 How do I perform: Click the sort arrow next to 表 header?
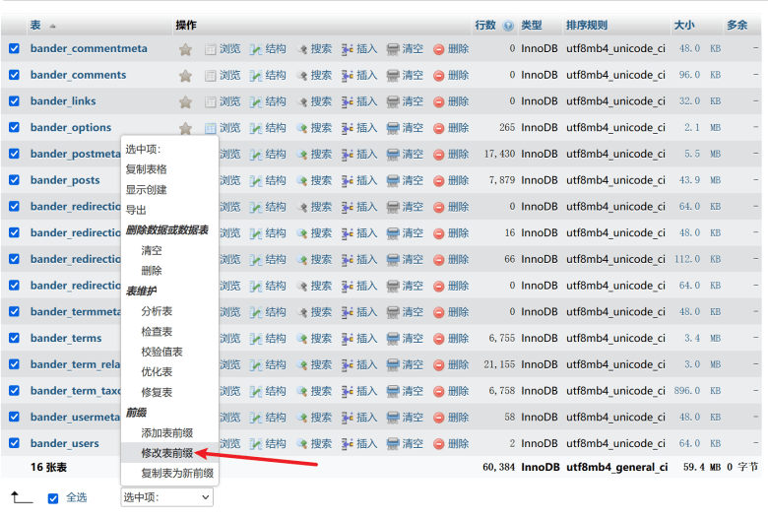click(52, 26)
